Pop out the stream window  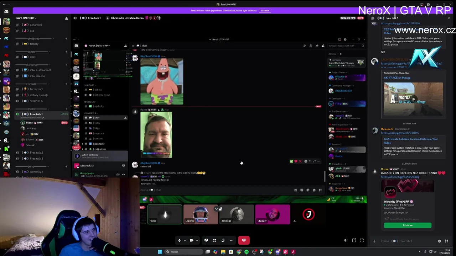click(354, 240)
